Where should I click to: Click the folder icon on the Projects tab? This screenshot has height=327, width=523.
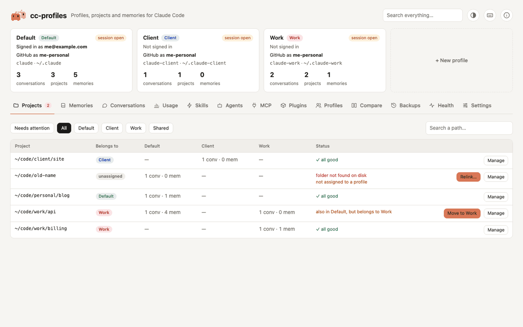(x=16, y=106)
